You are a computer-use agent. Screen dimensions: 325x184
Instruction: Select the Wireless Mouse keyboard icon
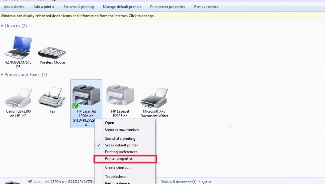coord(52,53)
